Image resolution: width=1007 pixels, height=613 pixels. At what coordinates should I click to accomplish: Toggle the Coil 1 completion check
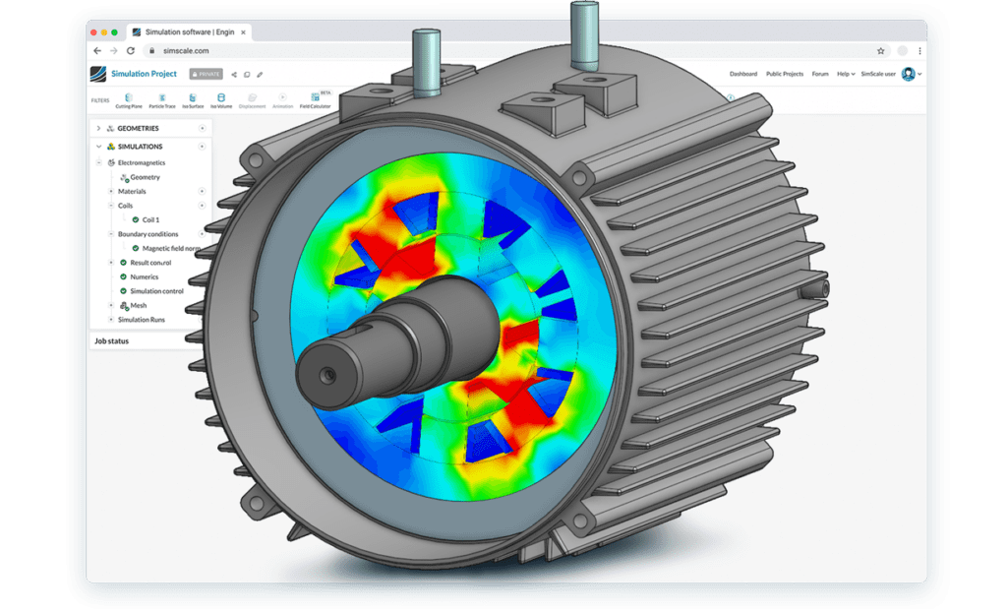click(136, 220)
